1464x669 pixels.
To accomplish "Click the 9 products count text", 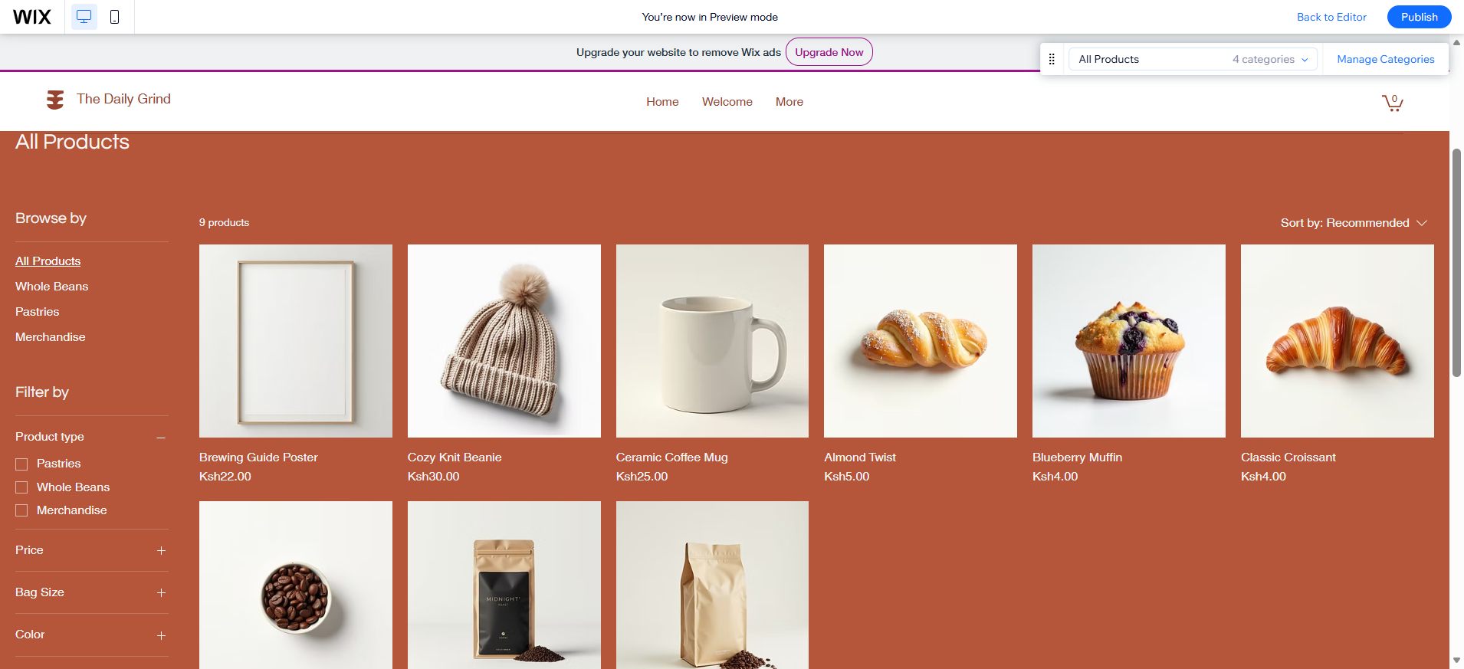I will pos(224,223).
